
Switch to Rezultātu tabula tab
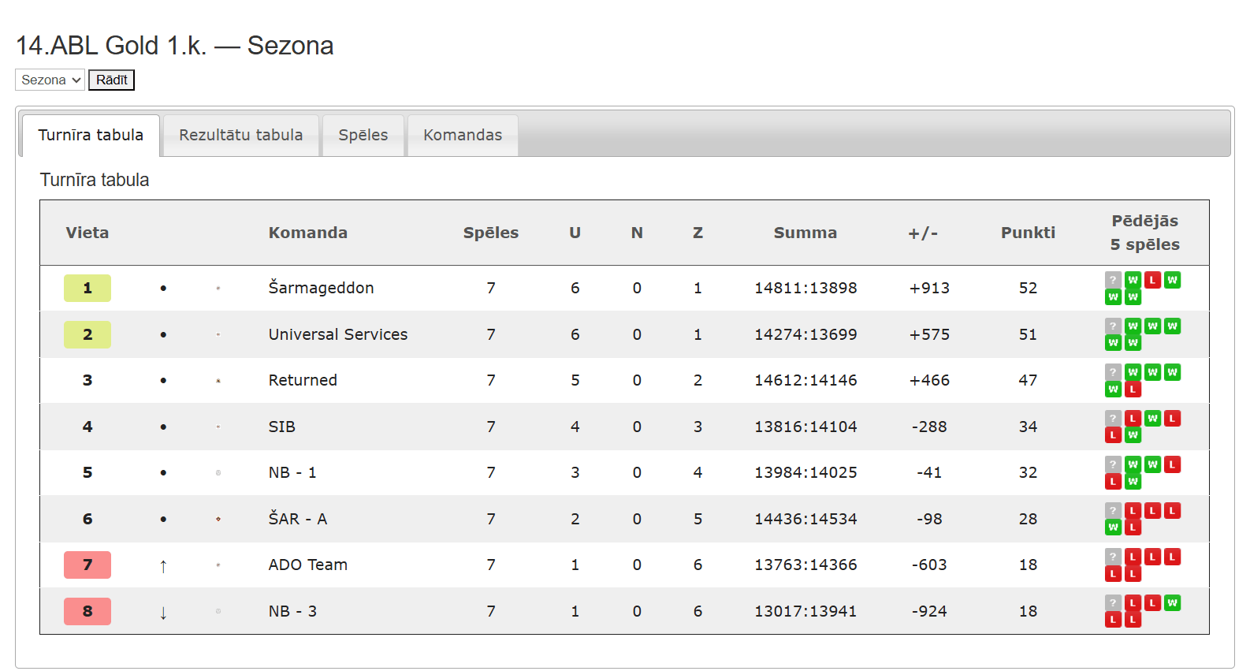point(240,135)
